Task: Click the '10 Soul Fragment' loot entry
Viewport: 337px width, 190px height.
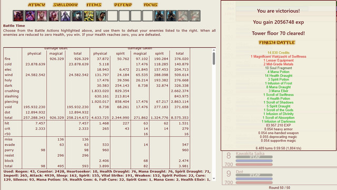Action: (x=279, y=68)
